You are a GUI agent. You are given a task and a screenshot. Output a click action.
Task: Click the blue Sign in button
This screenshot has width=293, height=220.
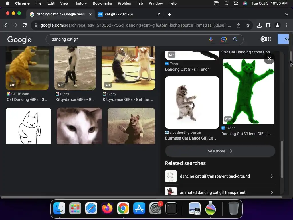283,39
